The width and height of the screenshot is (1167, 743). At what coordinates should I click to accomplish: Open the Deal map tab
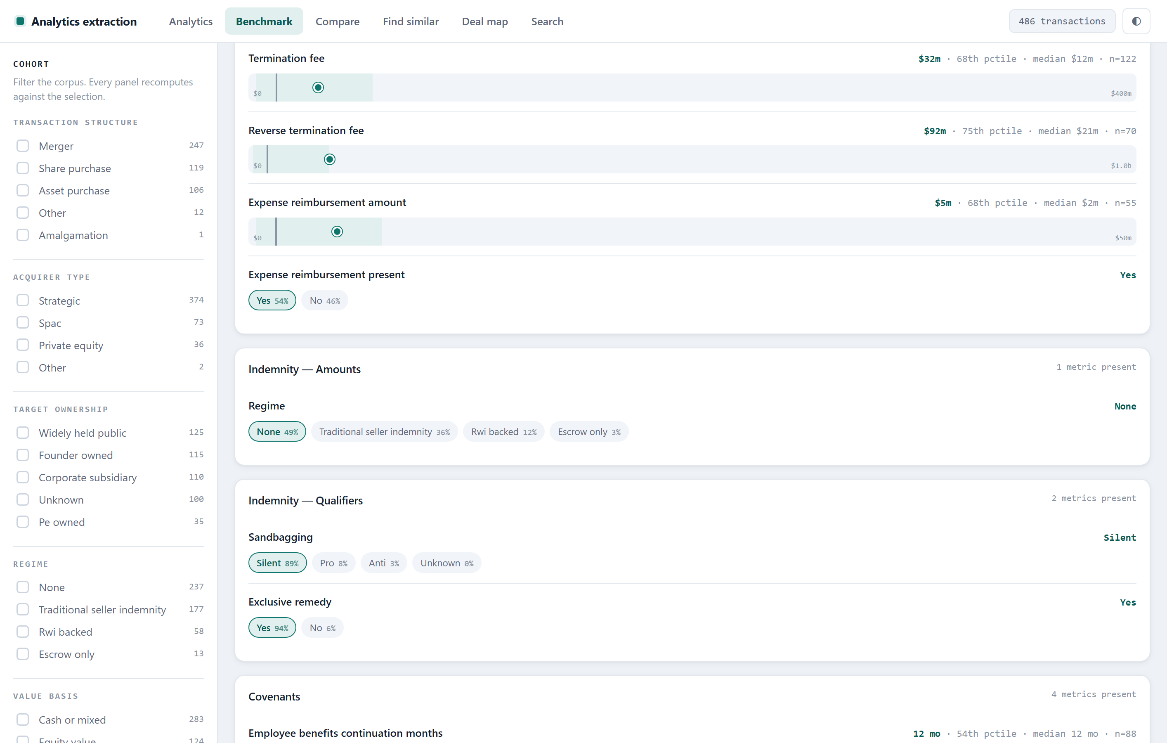click(484, 21)
